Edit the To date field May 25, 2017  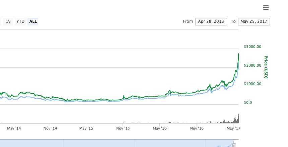(254, 21)
